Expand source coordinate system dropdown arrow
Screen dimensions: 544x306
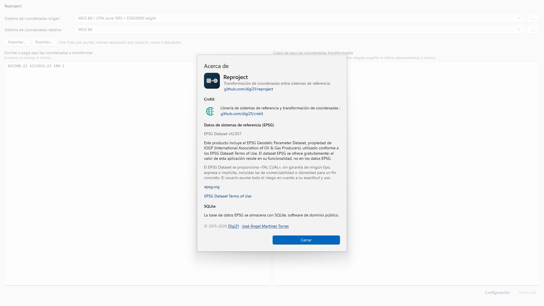click(x=519, y=18)
